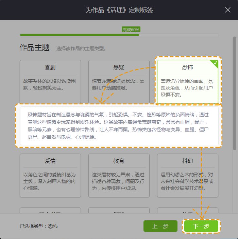This screenshot has height=239, width=238.
Task: Select the partially visible bottom-left theme card
Action: click(x=50, y=211)
